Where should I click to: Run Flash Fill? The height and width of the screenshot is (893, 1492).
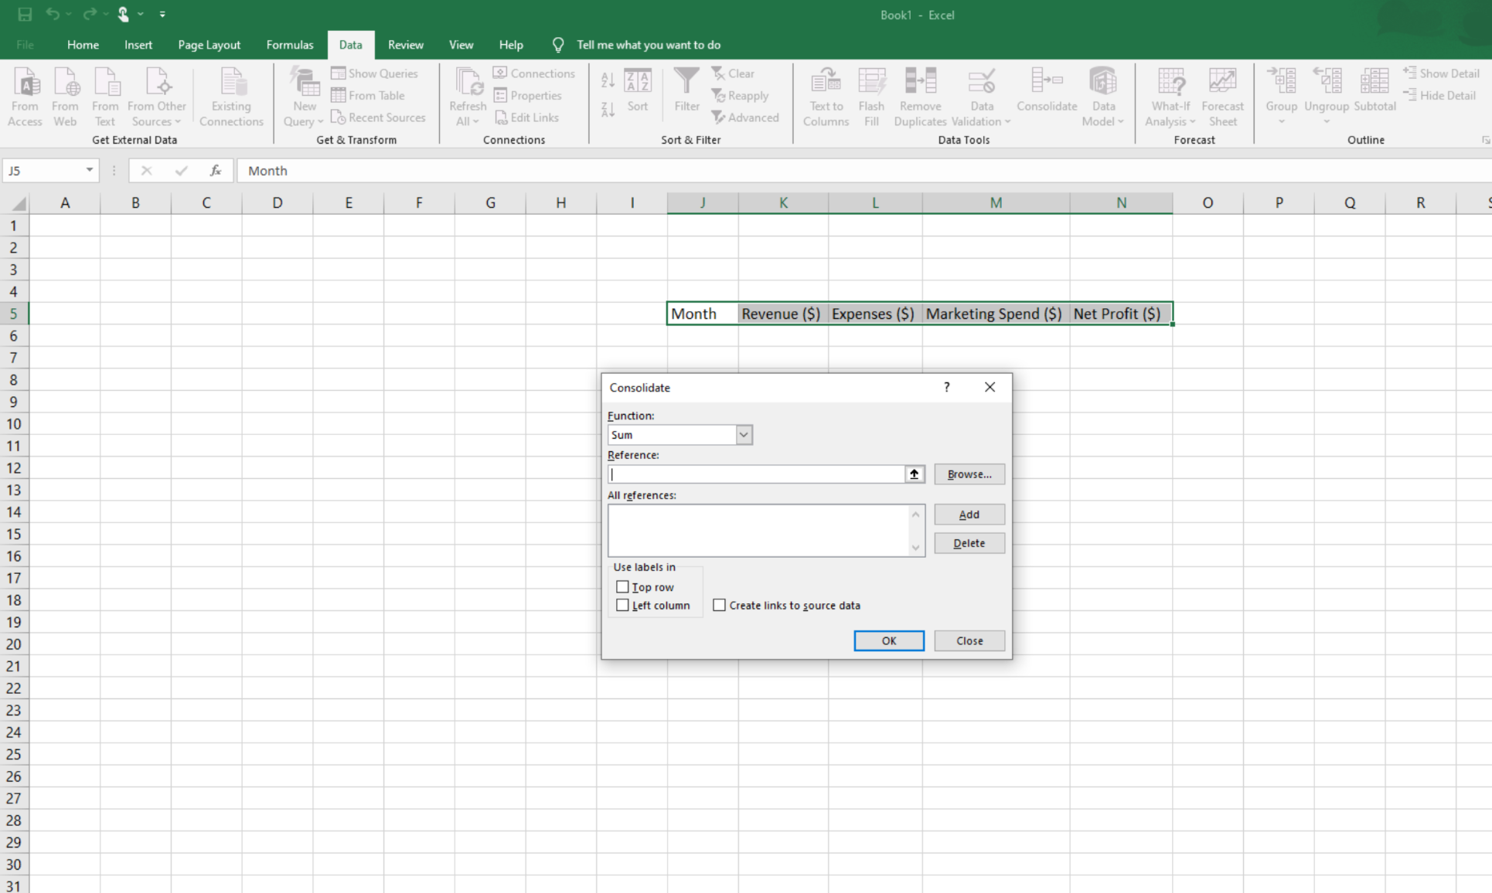(871, 97)
